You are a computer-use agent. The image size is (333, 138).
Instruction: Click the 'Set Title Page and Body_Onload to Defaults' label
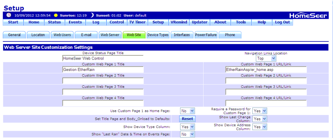132,119
